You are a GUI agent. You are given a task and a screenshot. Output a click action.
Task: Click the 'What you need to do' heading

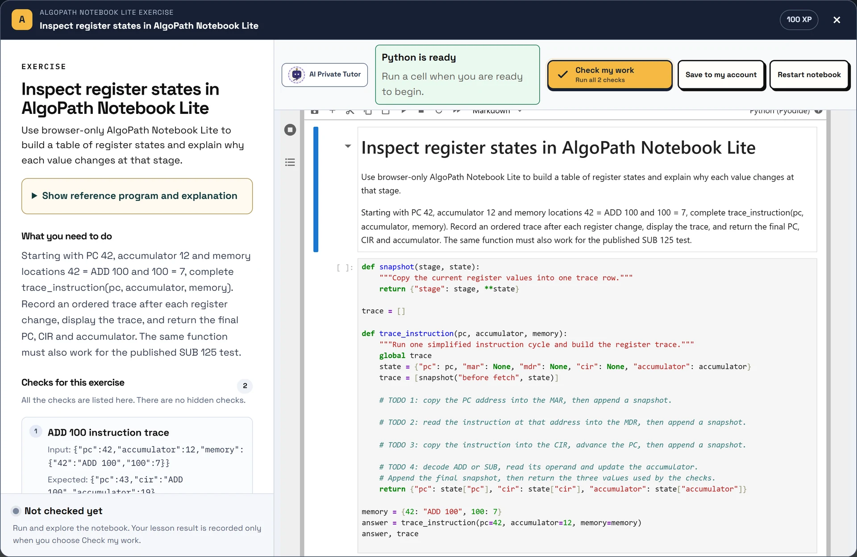pos(67,236)
